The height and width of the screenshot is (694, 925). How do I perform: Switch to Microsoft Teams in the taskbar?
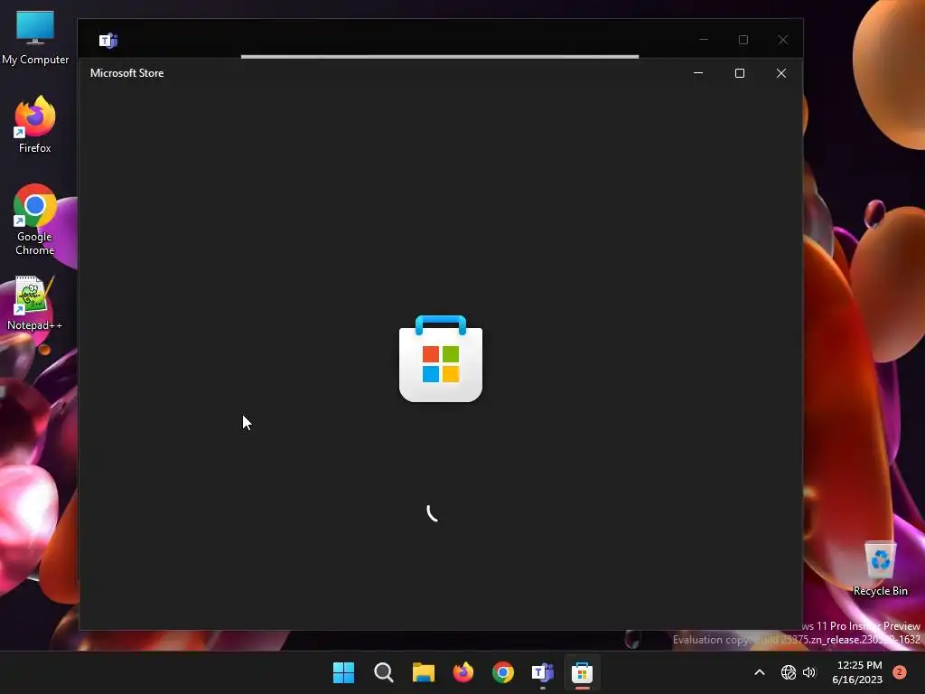tap(543, 672)
